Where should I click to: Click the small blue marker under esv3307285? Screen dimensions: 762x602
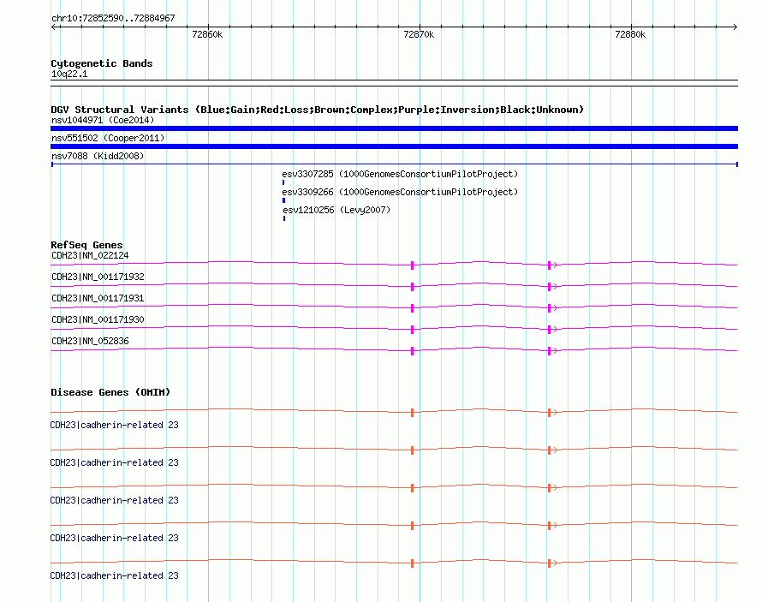(283, 182)
